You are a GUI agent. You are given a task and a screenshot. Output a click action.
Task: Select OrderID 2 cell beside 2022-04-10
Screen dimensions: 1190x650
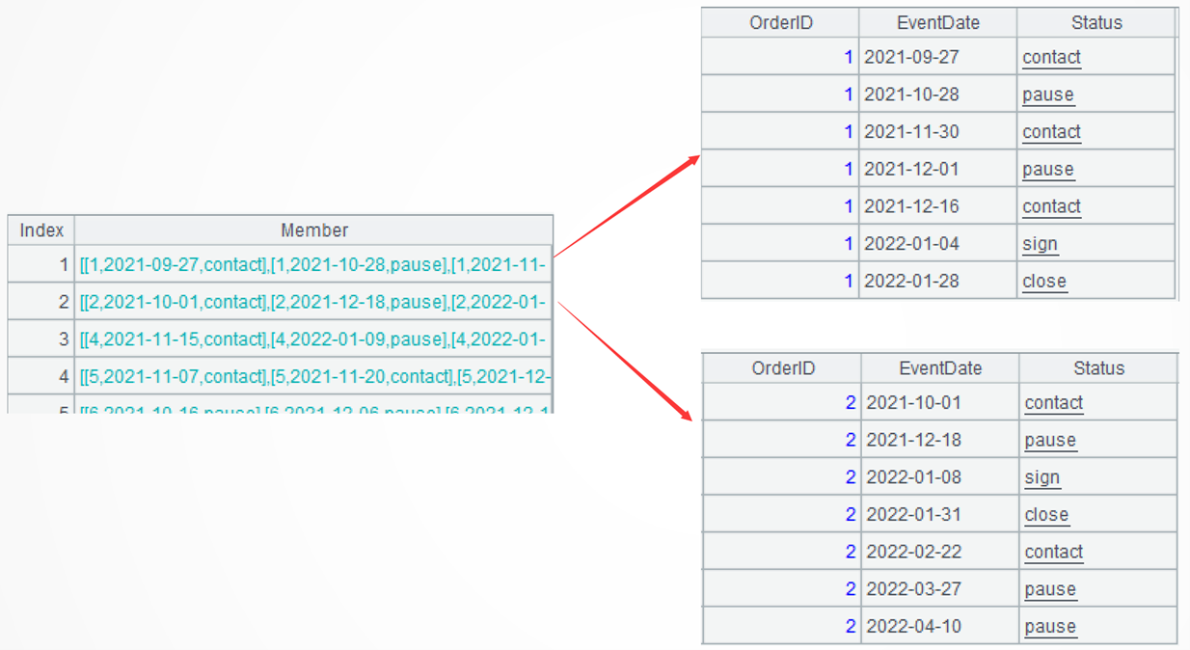782,626
